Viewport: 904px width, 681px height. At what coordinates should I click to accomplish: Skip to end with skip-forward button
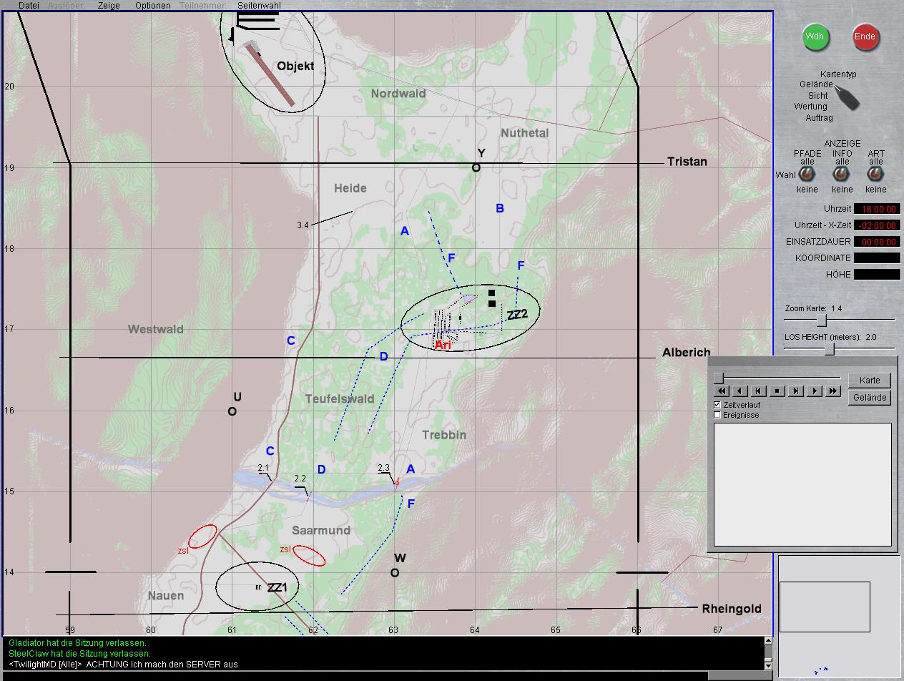click(796, 391)
